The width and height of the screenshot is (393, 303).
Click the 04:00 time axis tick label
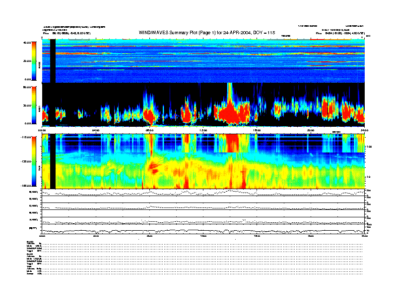pyautogui.click(x=96, y=130)
